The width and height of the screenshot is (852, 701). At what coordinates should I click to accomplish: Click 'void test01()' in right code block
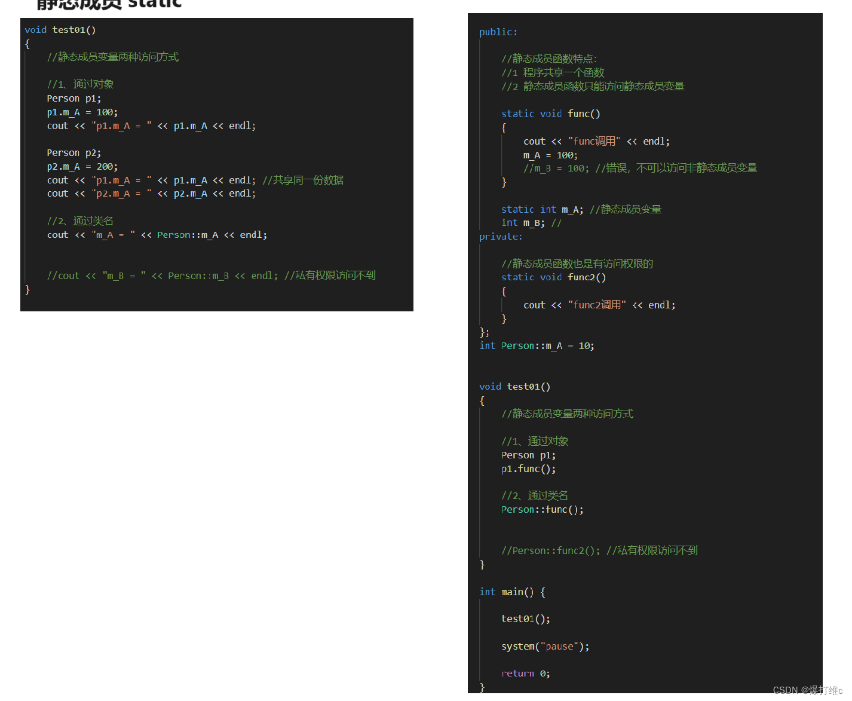[515, 387]
